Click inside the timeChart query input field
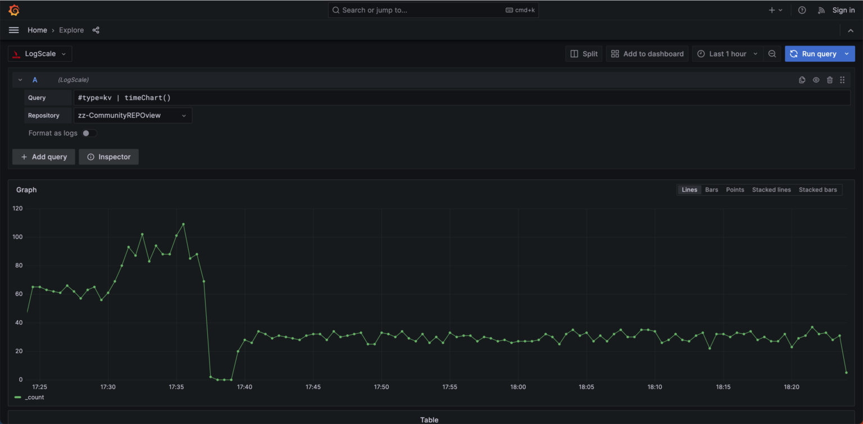The image size is (863, 424). tap(225, 98)
